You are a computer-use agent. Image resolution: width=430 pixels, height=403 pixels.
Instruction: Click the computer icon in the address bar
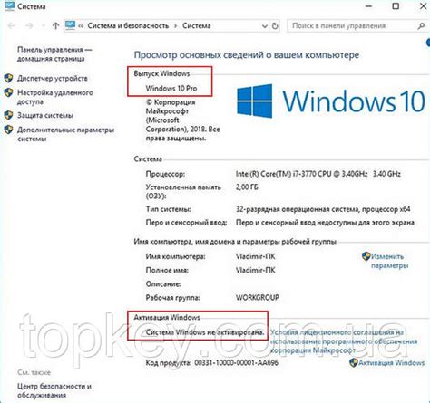click(70, 25)
